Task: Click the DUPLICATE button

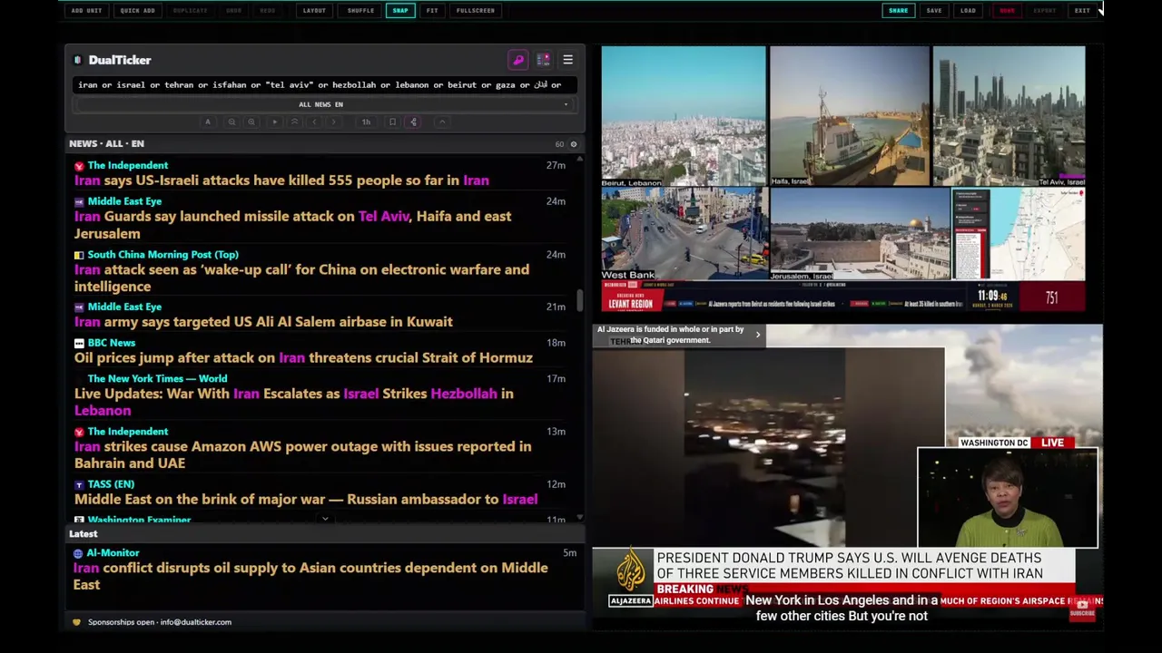Action: tap(190, 11)
